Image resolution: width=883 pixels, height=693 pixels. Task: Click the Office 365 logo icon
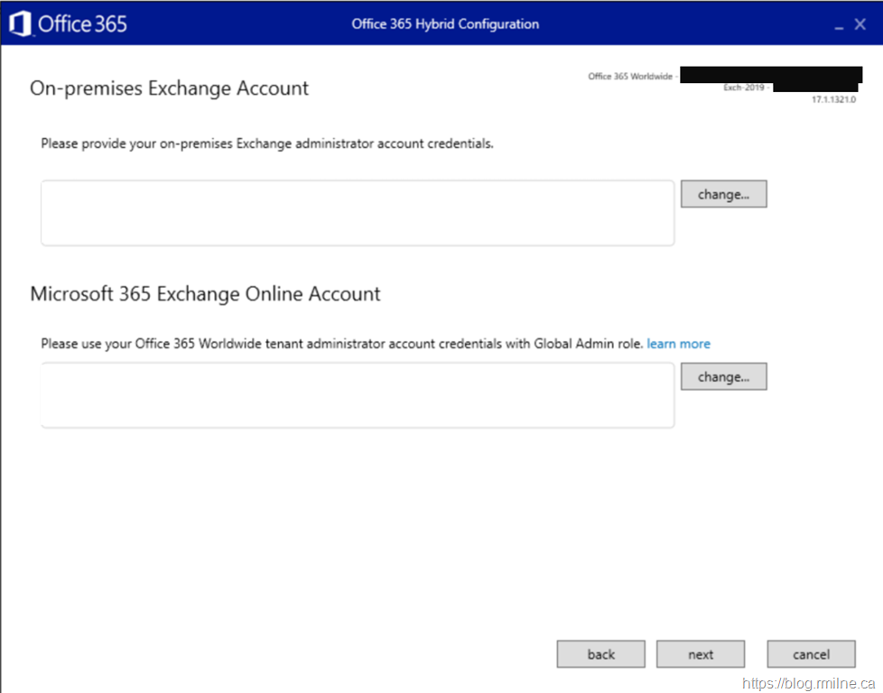coord(19,24)
